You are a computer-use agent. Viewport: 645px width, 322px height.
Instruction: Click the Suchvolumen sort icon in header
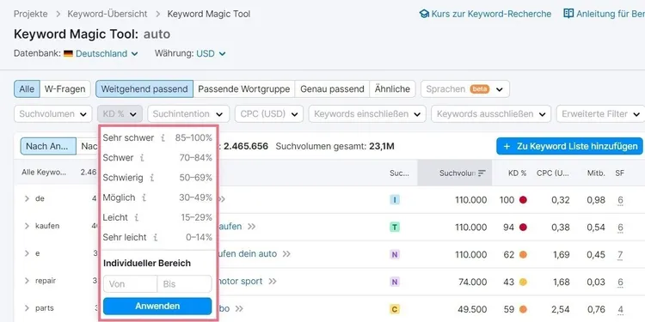coord(482,173)
